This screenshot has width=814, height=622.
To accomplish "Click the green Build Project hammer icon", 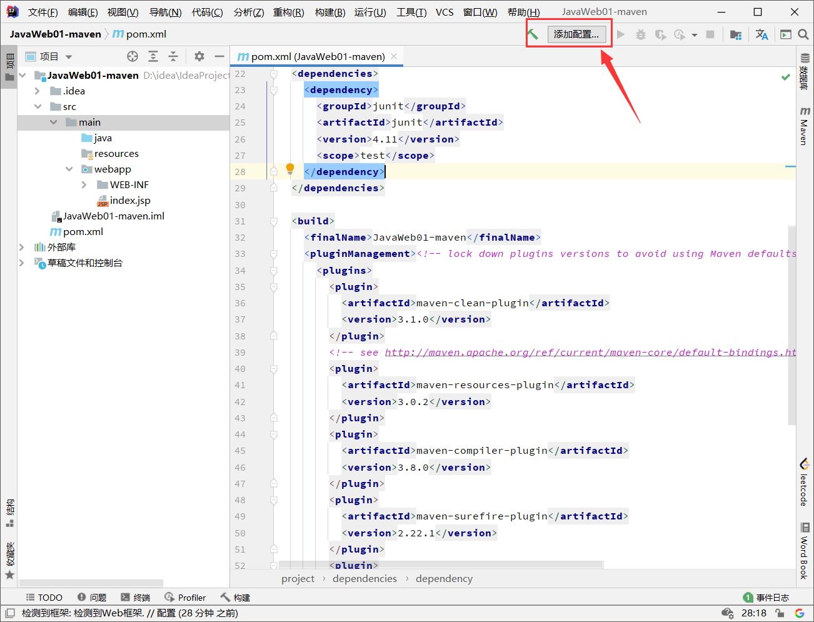I will (533, 34).
